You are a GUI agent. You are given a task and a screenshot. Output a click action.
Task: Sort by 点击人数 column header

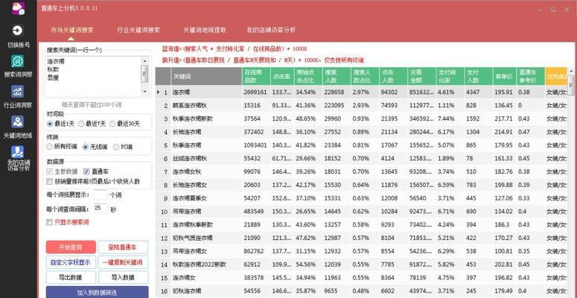click(x=393, y=77)
